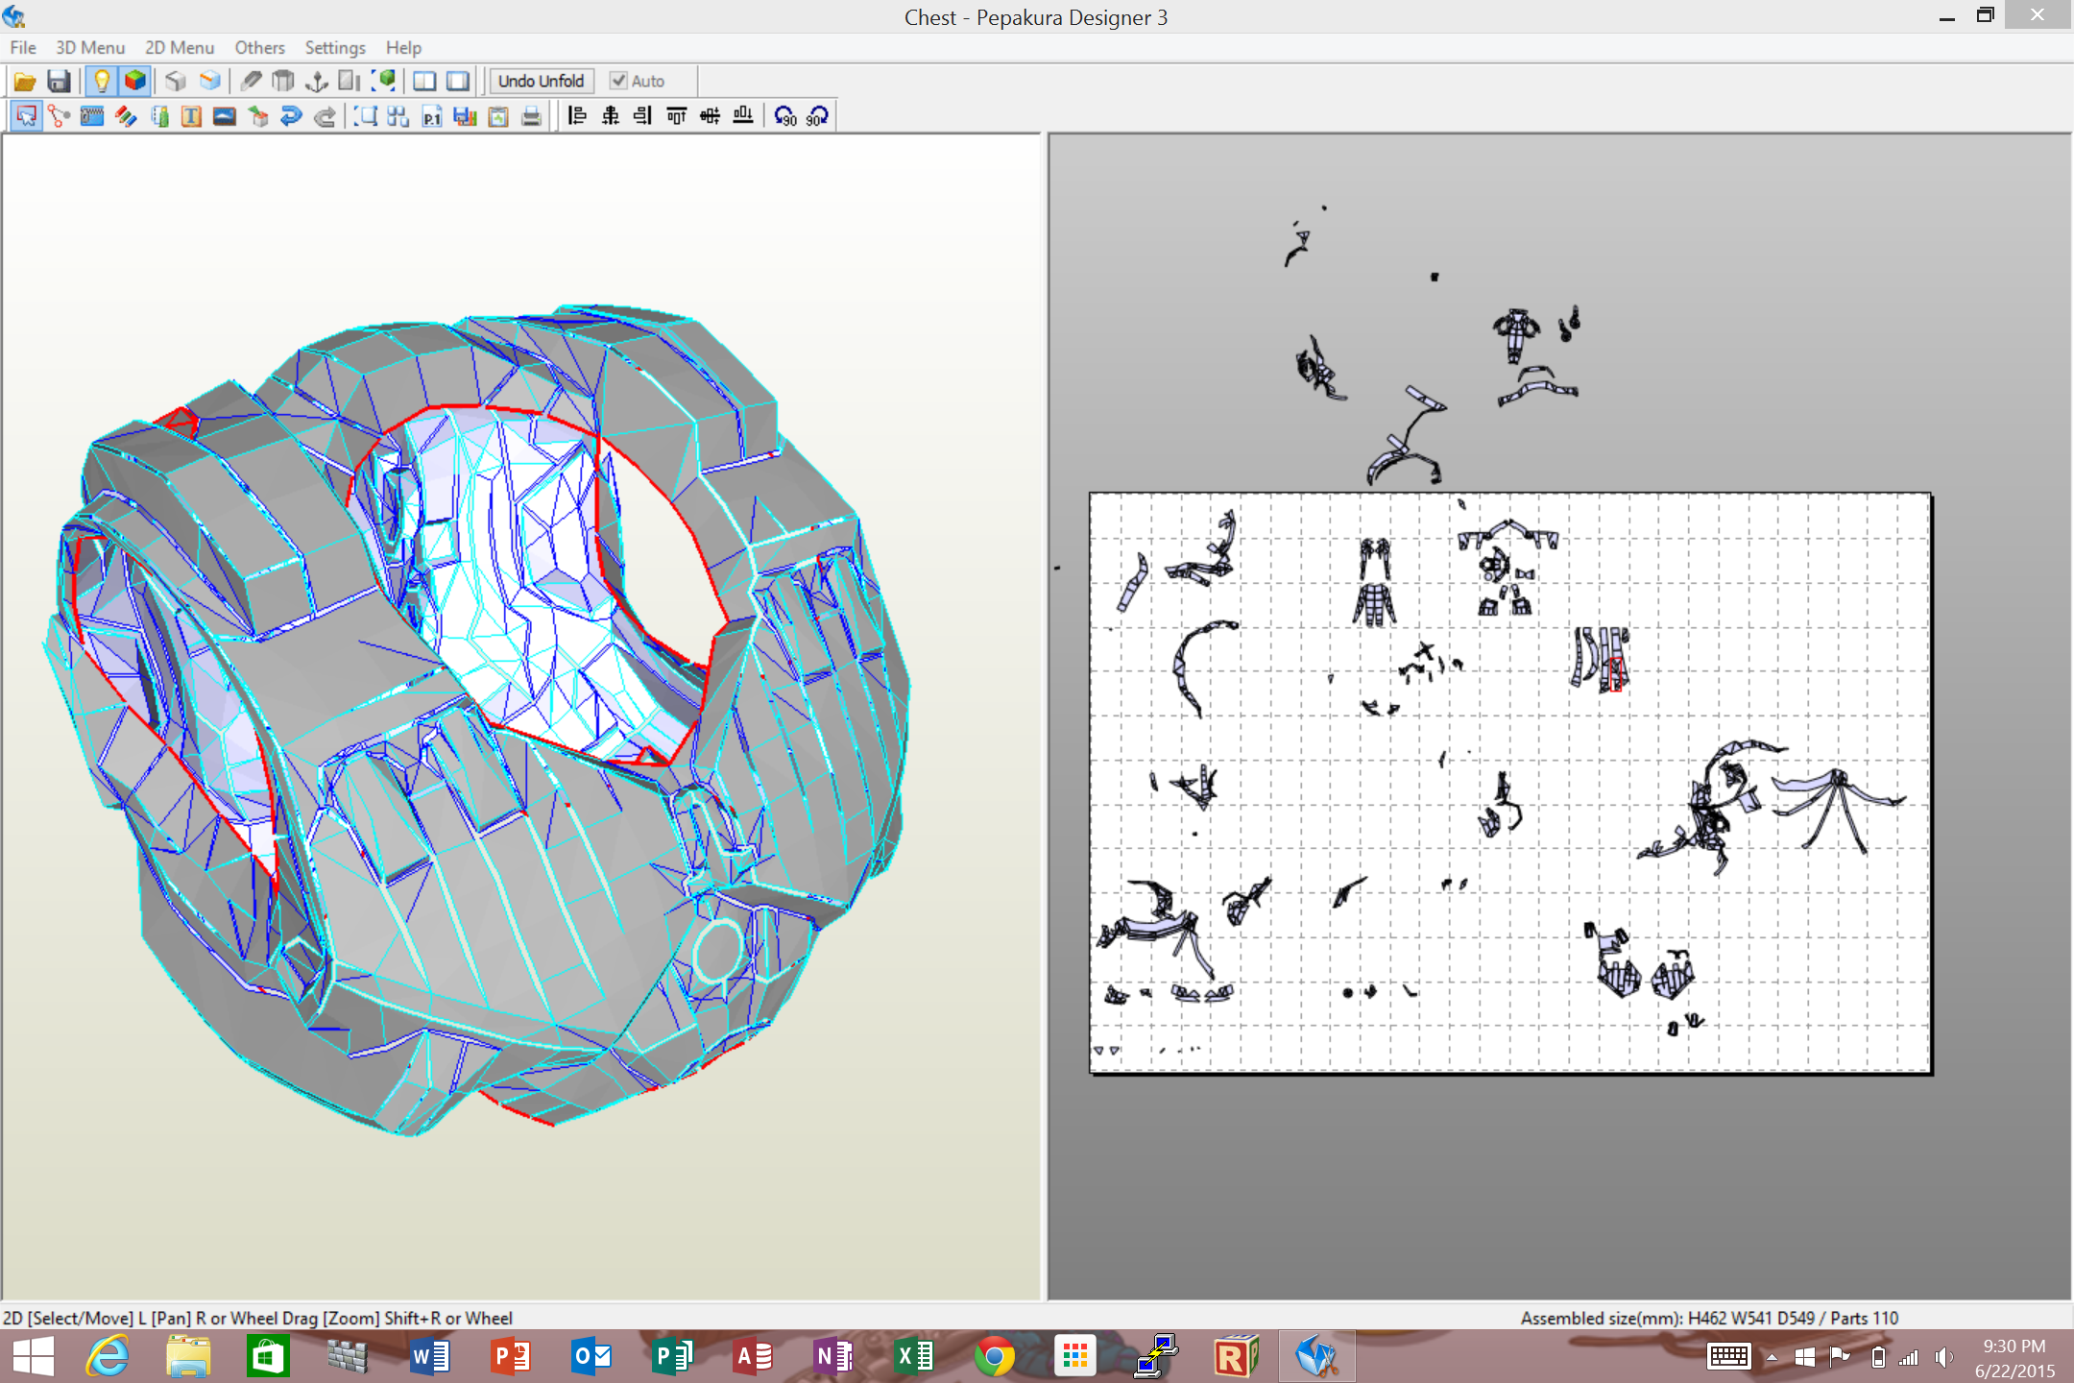Click the 3D chest model in left view
Screen dimensions: 2074x1383
pyautogui.click(x=475, y=720)
